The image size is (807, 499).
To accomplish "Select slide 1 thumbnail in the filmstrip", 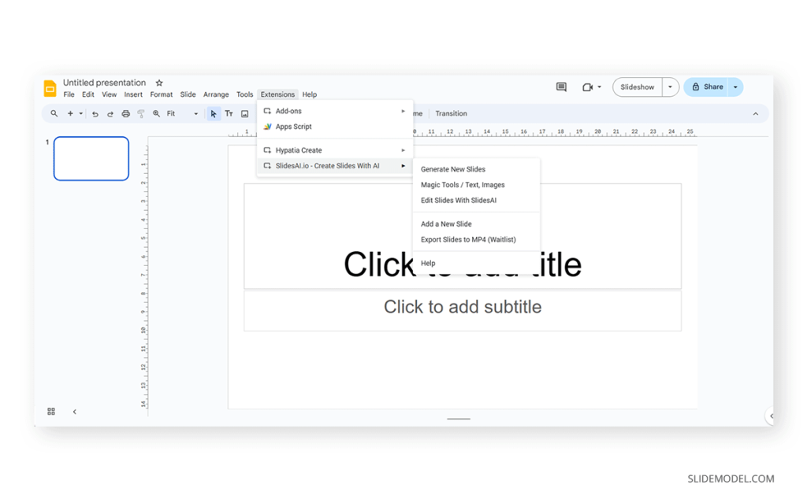I will click(91, 158).
